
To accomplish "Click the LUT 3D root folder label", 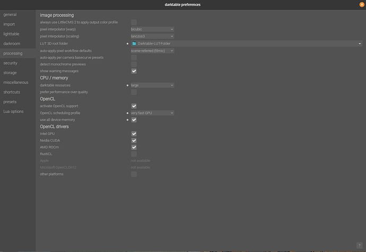I will pyautogui.click(x=54, y=44).
